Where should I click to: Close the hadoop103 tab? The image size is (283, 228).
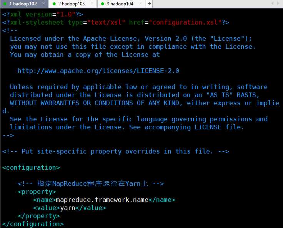(x=92, y=3)
